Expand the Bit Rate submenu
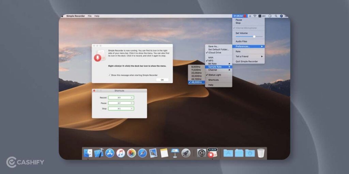The height and width of the screenshot is (174, 349). (218, 64)
